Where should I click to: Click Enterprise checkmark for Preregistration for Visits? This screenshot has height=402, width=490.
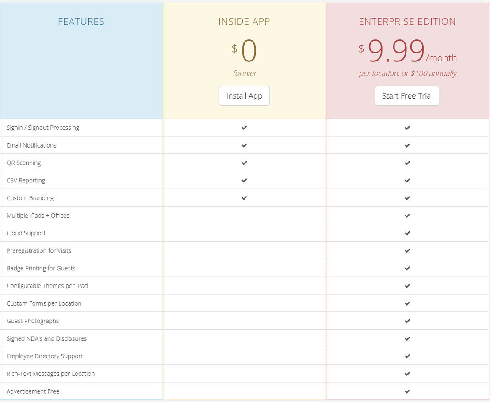(x=407, y=250)
